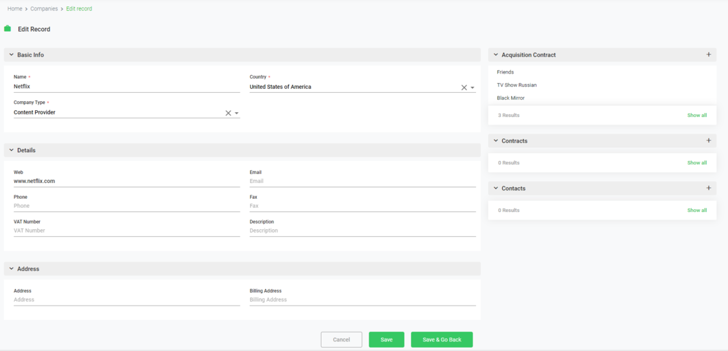Navigate to Companies breadcrumb

(44, 9)
